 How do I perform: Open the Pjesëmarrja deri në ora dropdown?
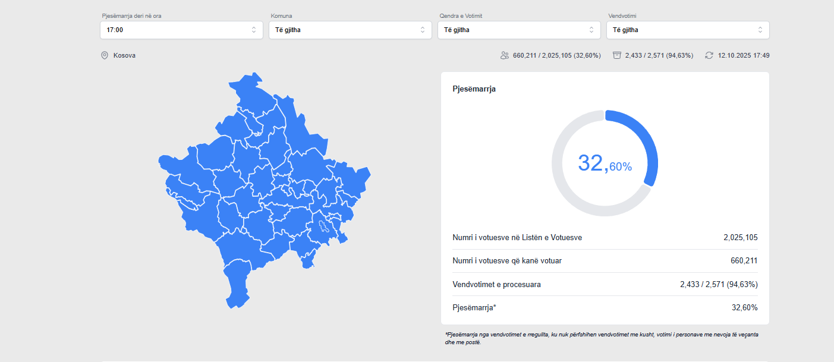181,30
